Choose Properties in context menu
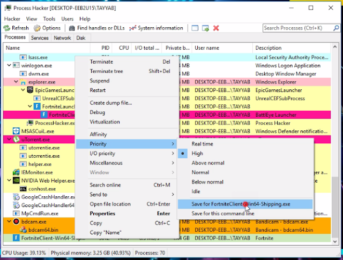 (126, 213)
